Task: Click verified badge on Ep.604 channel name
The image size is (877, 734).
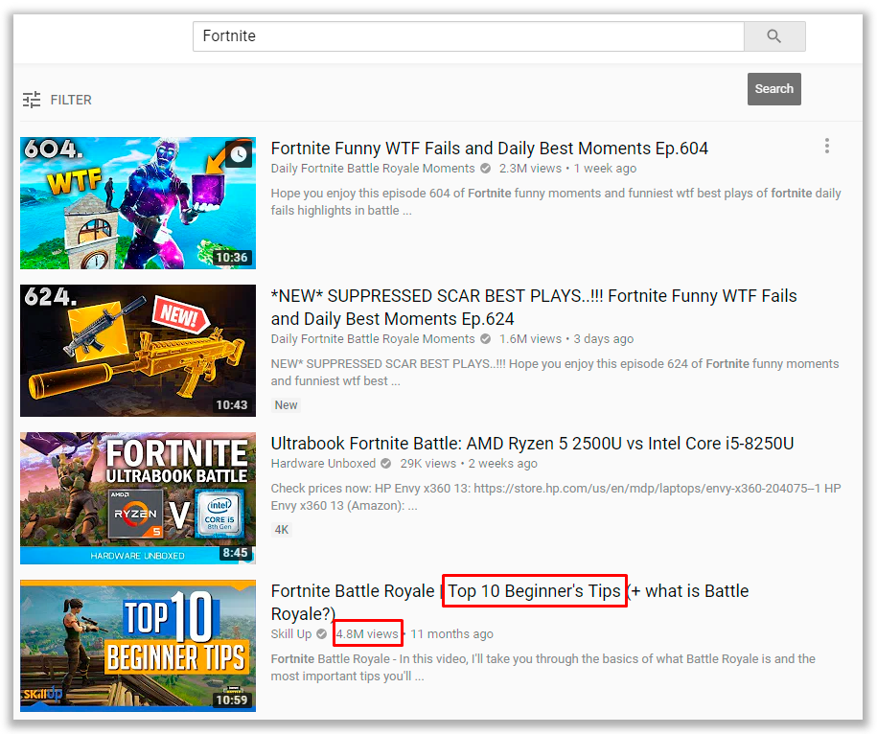Action: click(486, 169)
